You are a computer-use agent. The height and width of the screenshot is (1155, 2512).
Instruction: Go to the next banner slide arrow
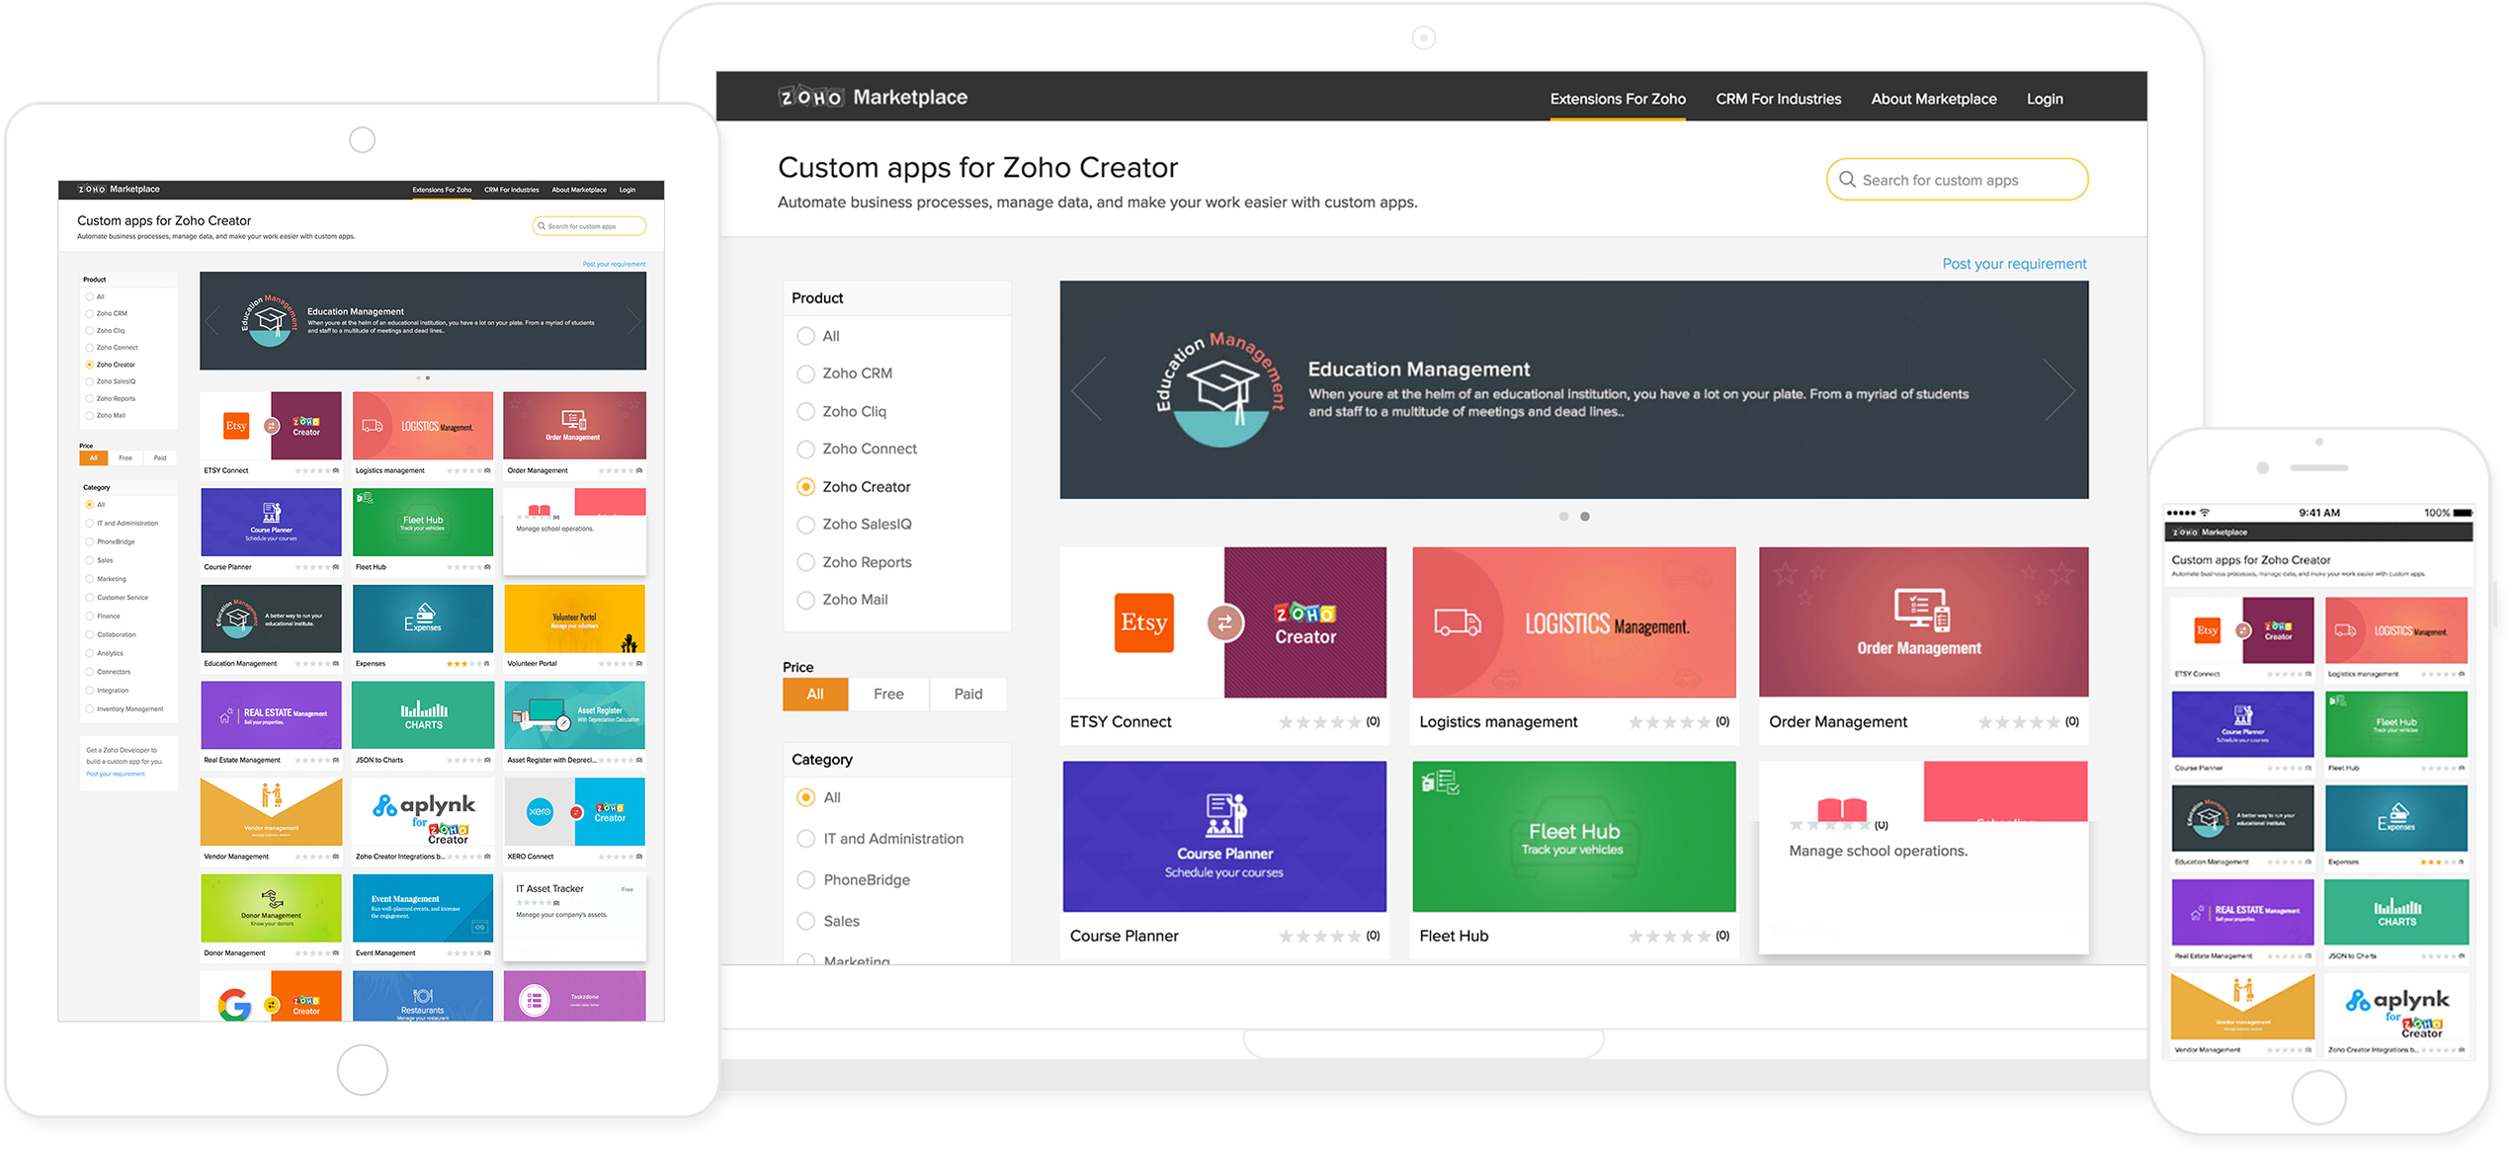tap(2059, 390)
